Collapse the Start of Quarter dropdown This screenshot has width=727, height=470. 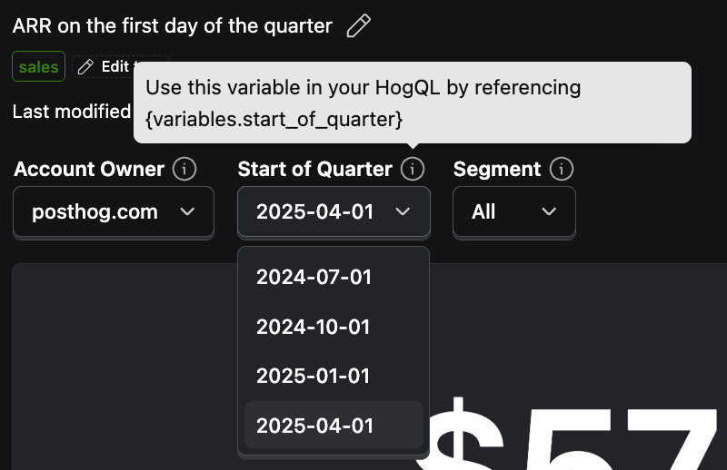pyautogui.click(x=334, y=211)
